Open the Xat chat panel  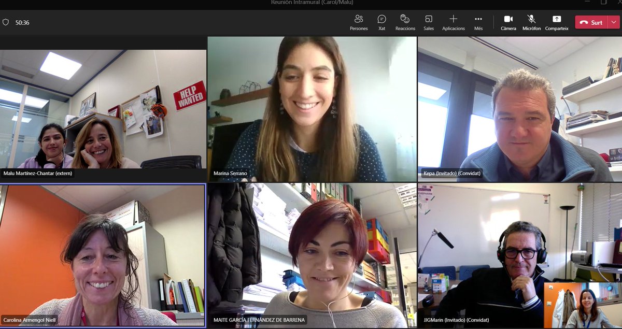tap(381, 22)
